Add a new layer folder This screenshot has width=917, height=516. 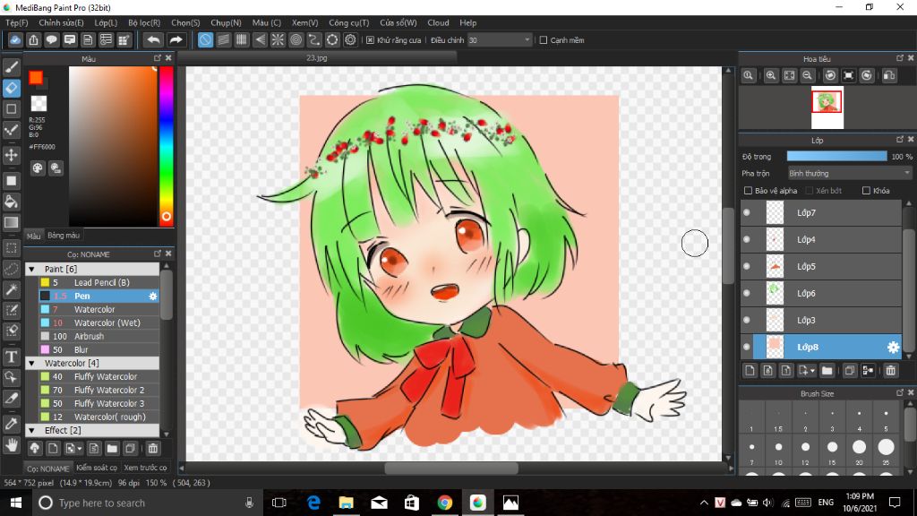(x=827, y=370)
